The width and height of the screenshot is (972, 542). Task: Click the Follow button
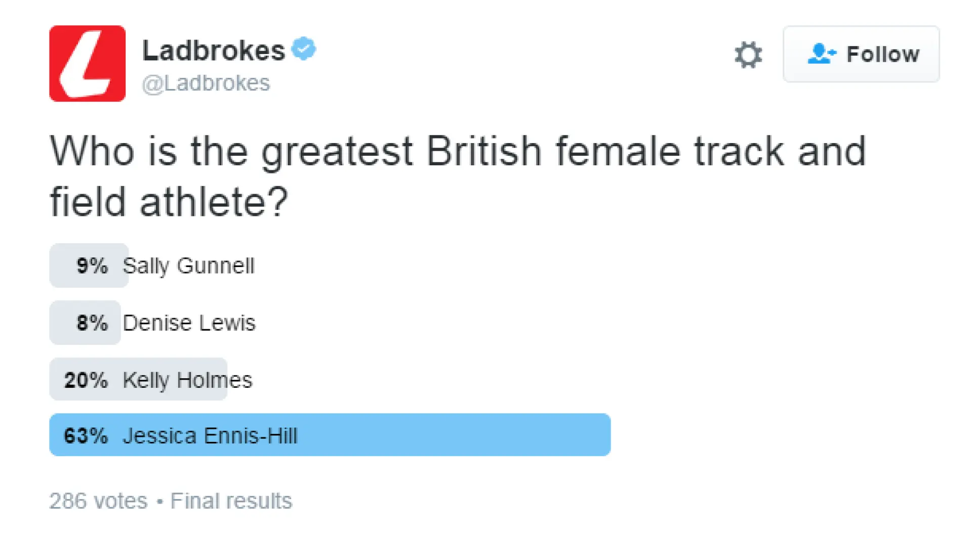[861, 54]
